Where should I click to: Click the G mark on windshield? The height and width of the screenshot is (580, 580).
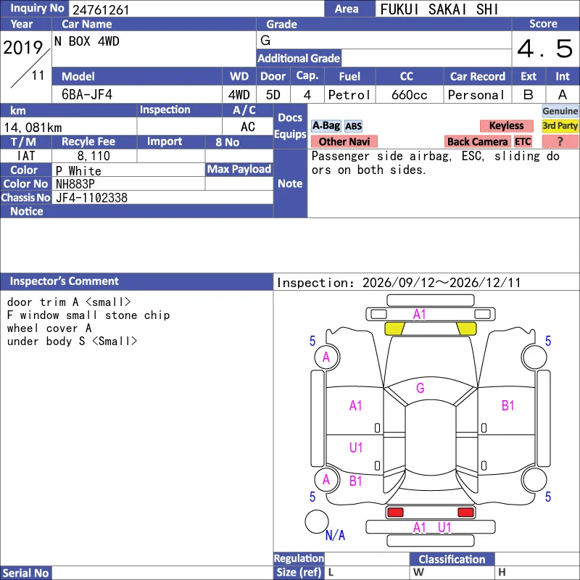point(420,388)
